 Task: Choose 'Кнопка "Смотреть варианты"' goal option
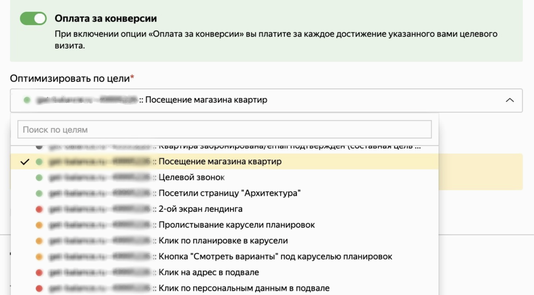(275, 257)
